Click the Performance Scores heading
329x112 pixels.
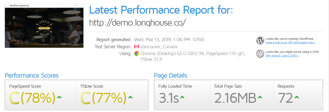coord(32,75)
